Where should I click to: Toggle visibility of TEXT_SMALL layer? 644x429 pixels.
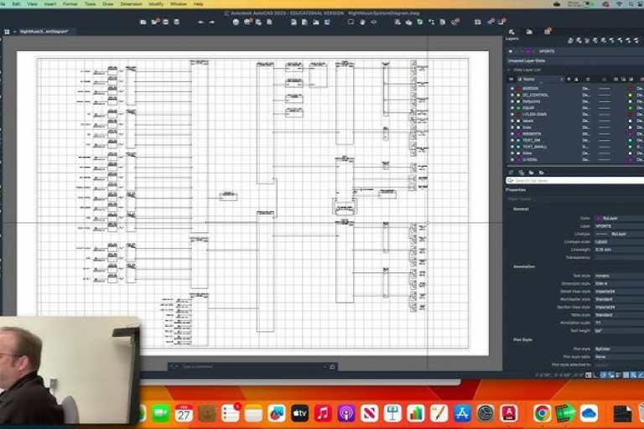(512, 147)
